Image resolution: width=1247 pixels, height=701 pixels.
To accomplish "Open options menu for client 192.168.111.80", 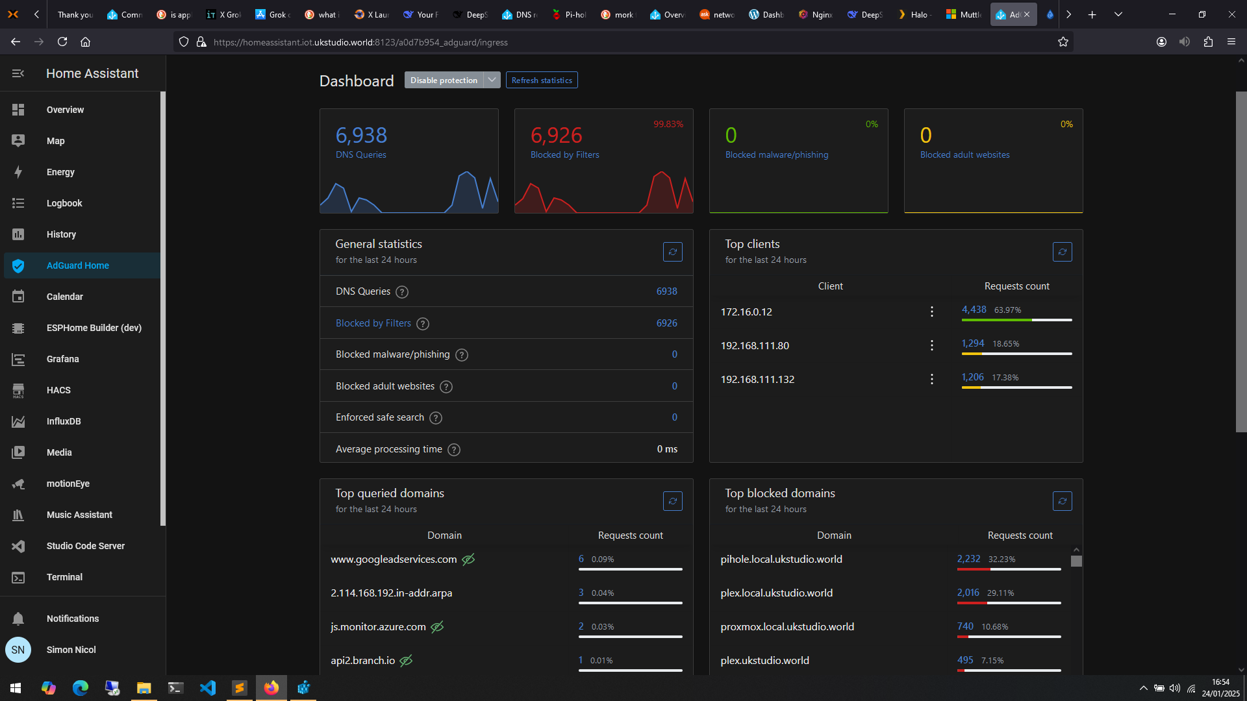I will [x=932, y=345].
